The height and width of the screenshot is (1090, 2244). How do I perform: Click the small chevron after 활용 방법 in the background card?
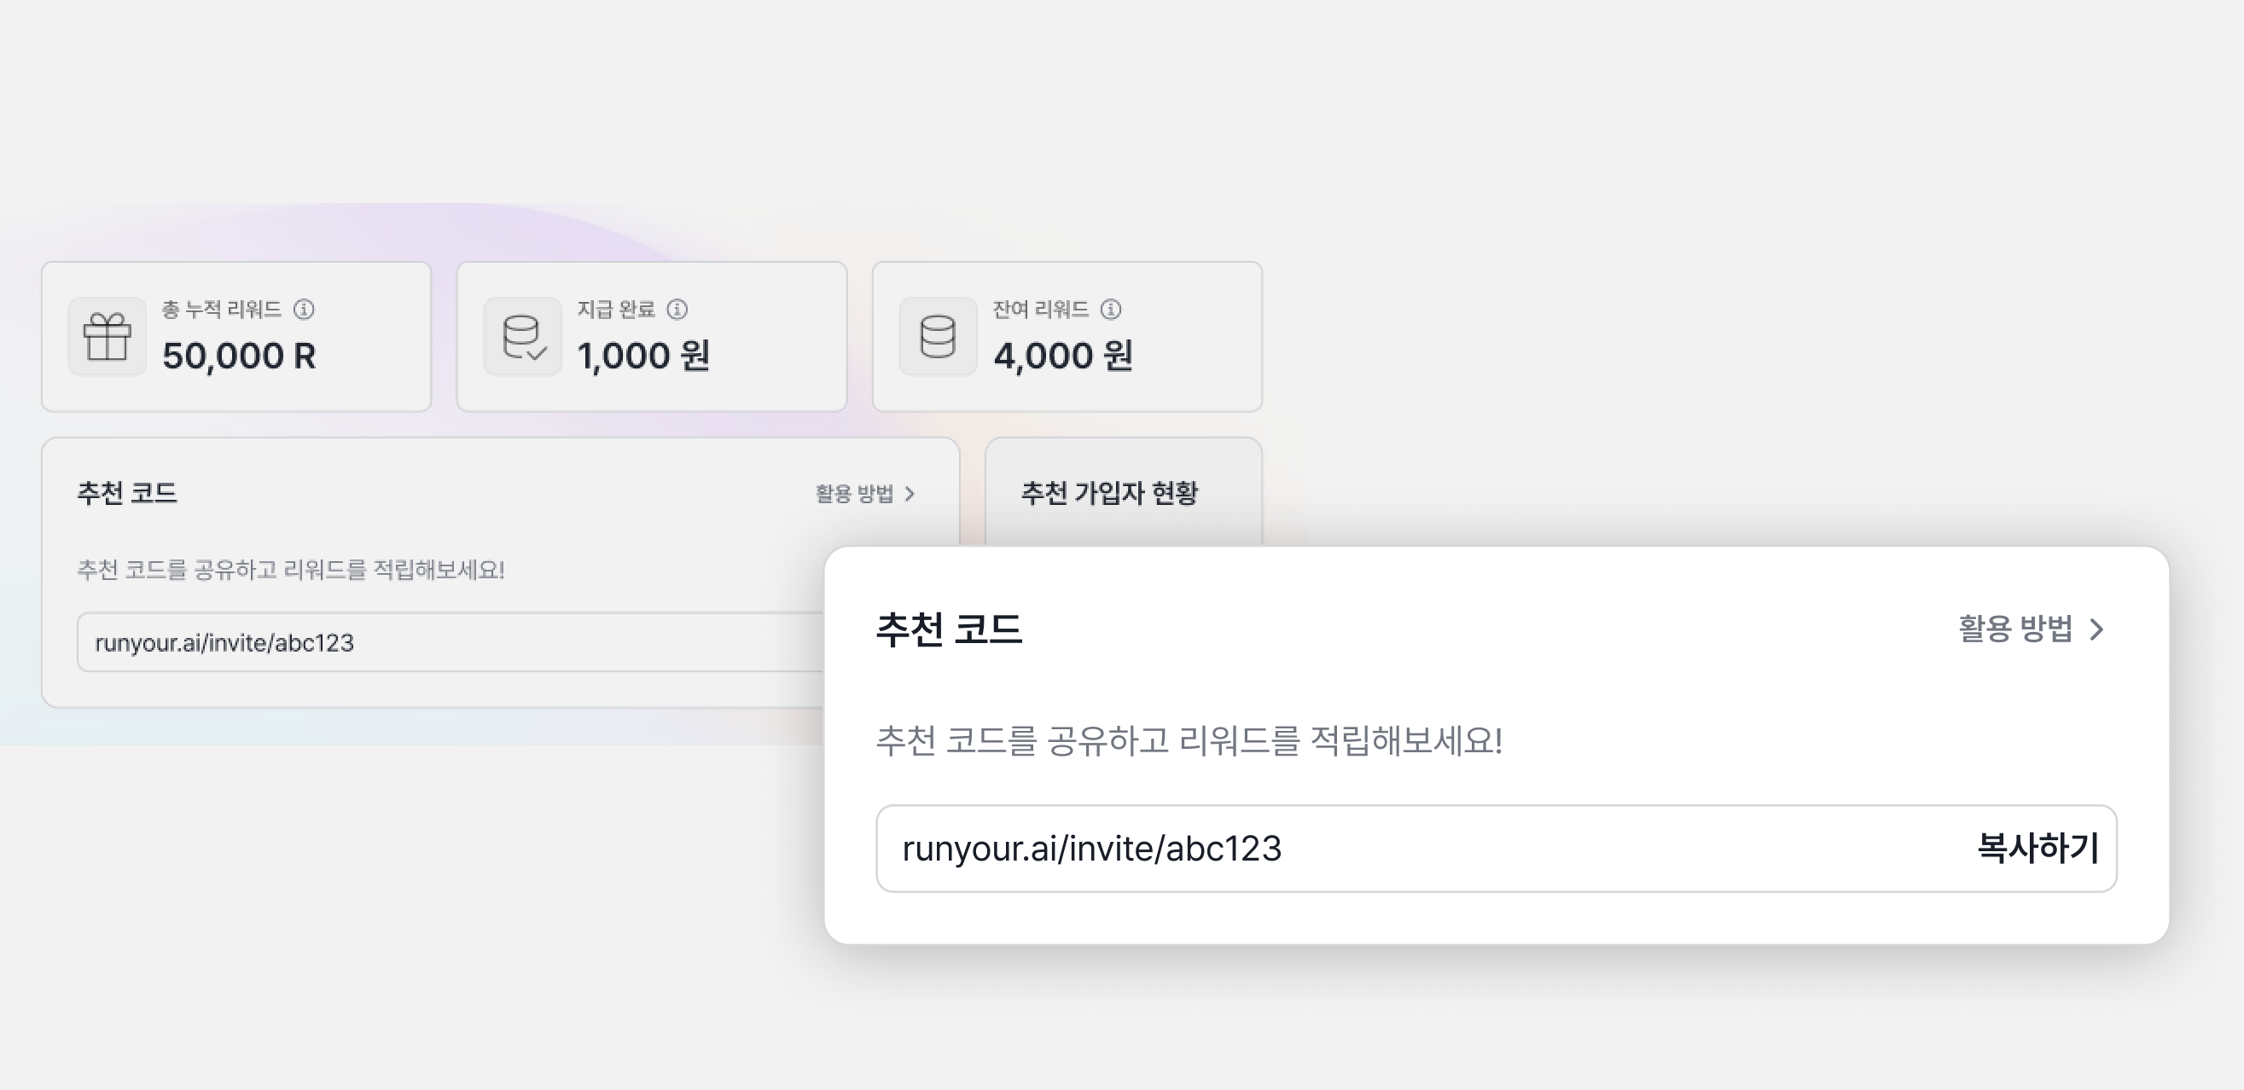click(910, 494)
